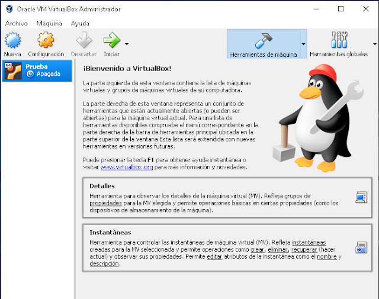Viewport: 379px width, 299px height.
Task: Click the nombre link
Action: pos(327,256)
